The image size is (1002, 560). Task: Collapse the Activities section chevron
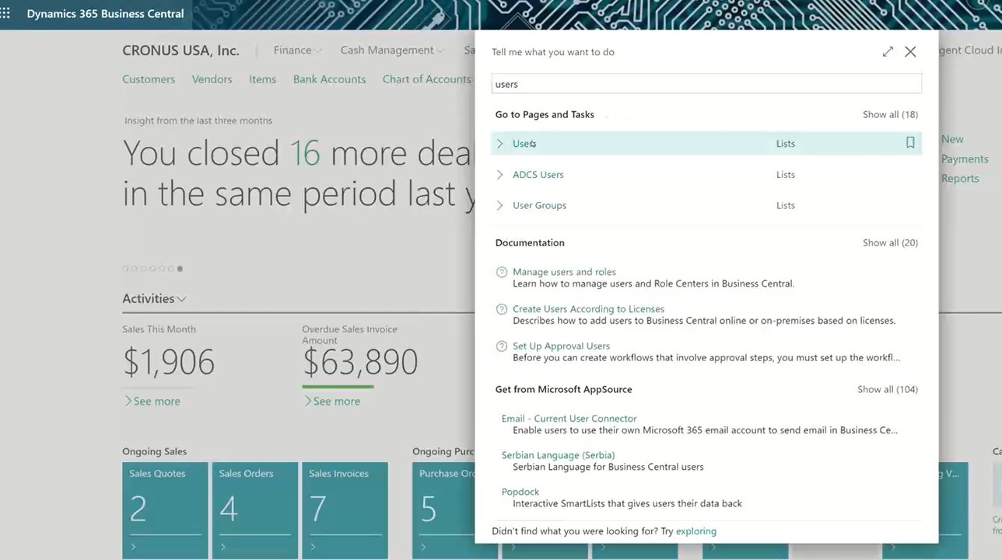coord(181,299)
